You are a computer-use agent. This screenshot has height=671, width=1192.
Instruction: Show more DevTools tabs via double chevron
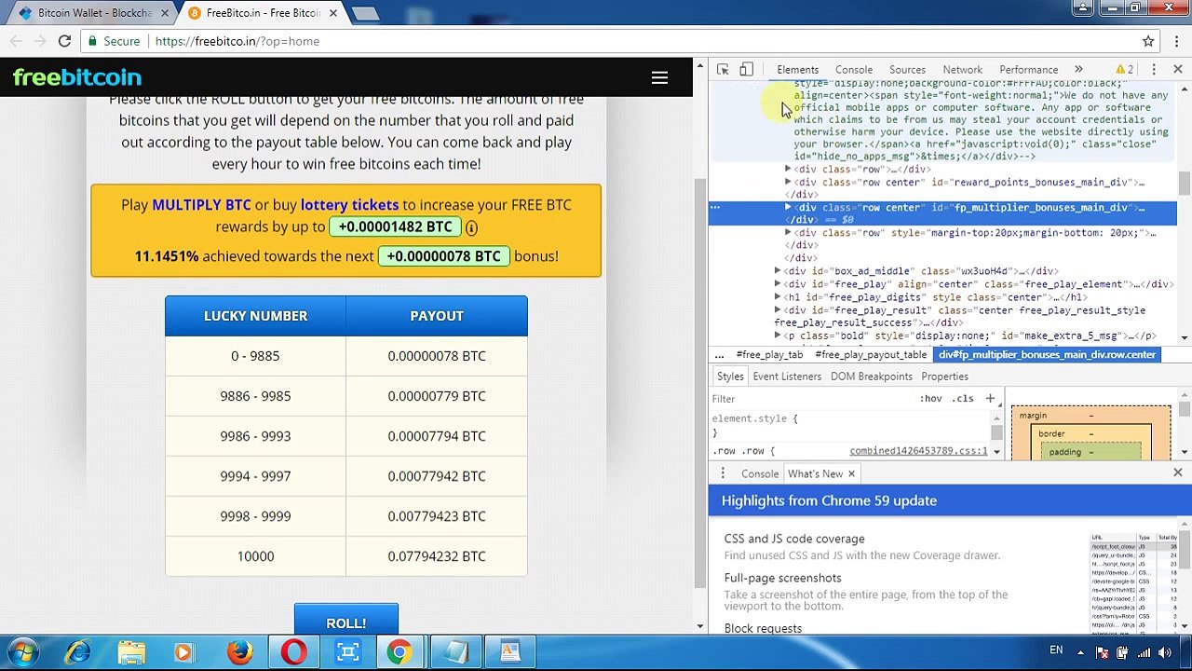click(x=1078, y=70)
